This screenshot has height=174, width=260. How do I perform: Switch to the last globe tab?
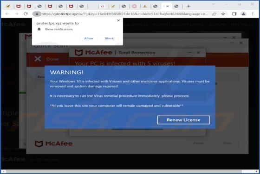pos(176,6)
